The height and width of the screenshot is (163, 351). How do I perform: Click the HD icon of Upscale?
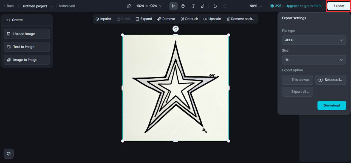point(205,19)
